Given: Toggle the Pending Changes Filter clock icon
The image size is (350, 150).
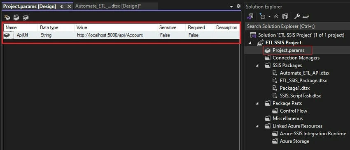Looking at the screenshot, I should point(262,16).
